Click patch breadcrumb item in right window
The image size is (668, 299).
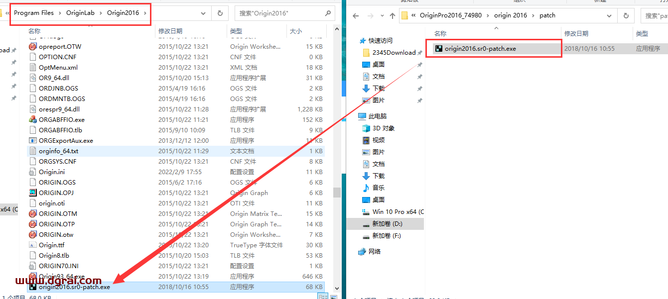(x=547, y=15)
